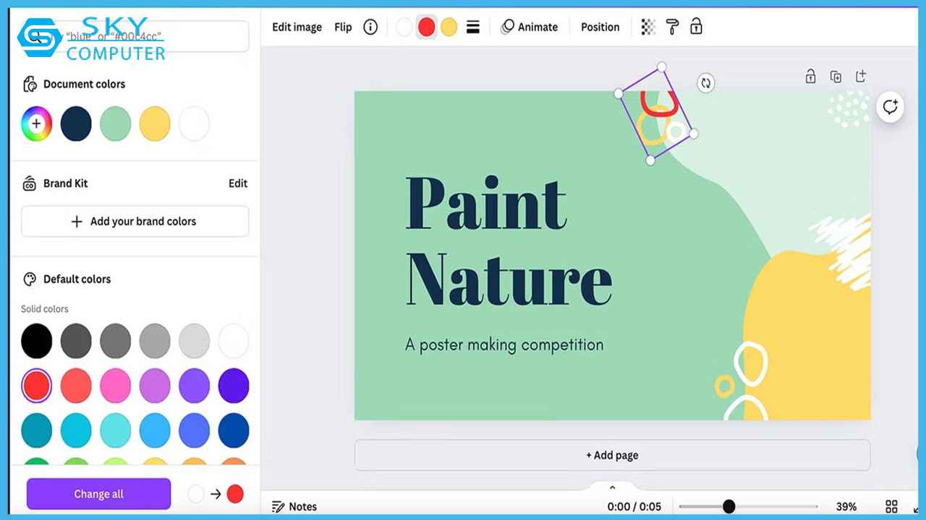926x520 pixels.
Task: Click the zoom slider handle
Action: (x=729, y=506)
